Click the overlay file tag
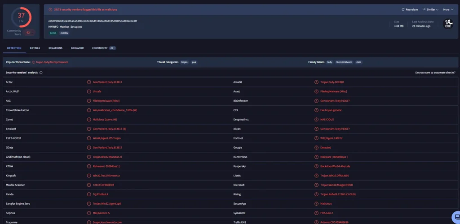 (x=64, y=33)
